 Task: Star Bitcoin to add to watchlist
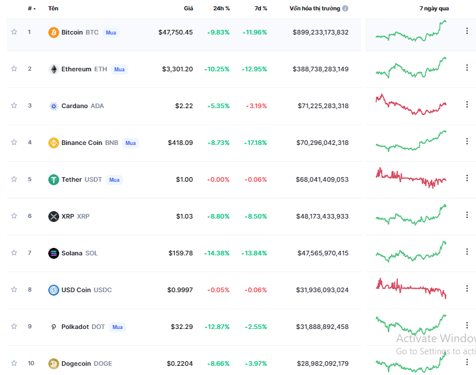[x=14, y=32]
